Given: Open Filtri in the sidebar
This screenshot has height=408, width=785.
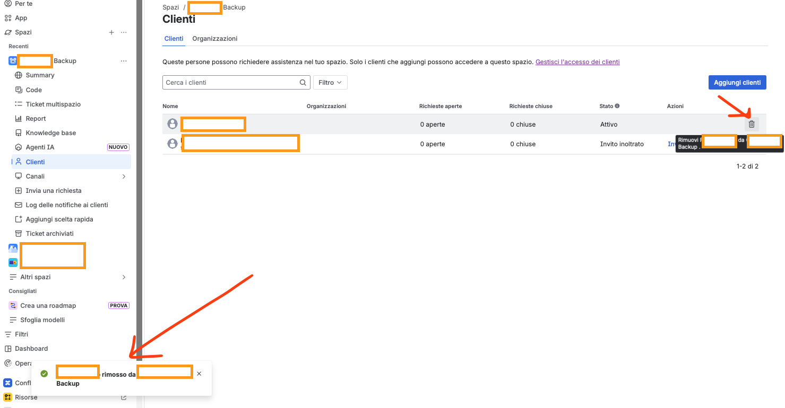Looking at the screenshot, I should [21, 334].
